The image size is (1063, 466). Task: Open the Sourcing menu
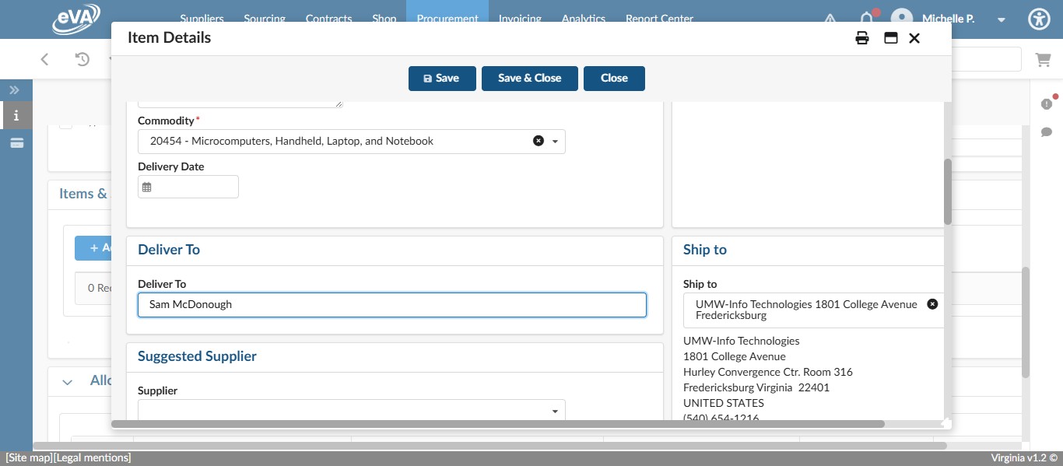[x=265, y=19]
